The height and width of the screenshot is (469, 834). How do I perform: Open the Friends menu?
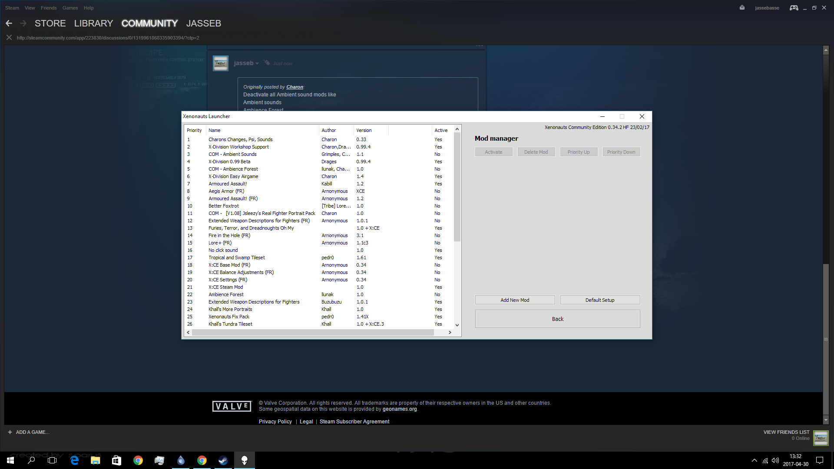(49, 8)
